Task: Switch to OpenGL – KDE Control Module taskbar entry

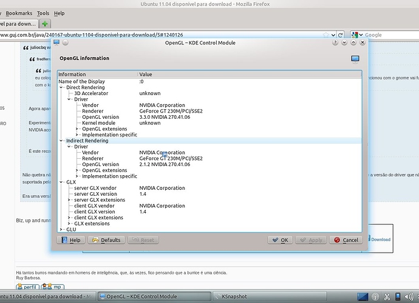Action: click(x=154, y=296)
